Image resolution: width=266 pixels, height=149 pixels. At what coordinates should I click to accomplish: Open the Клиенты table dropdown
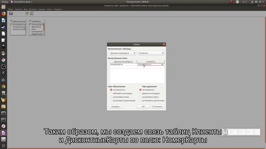[x=151, y=53]
